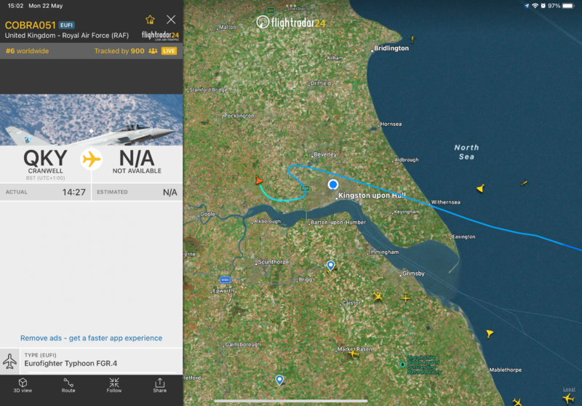This screenshot has height=406, width=582.
Task: Share this flight
Action: tap(159, 385)
